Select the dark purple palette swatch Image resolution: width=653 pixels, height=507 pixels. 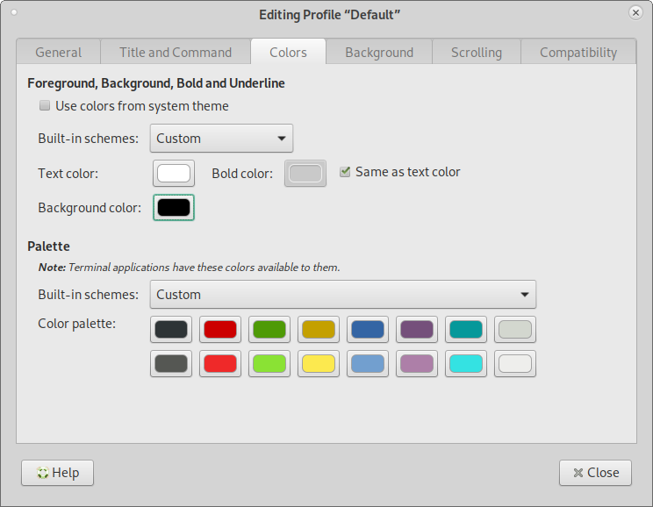point(417,329)
